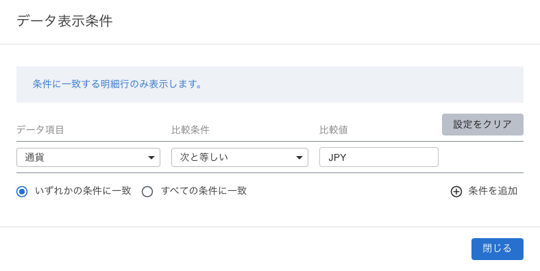Screen dimensions: 540x271
Task: Click the blue 閉じる button
Action: click(x=498, y=249)
